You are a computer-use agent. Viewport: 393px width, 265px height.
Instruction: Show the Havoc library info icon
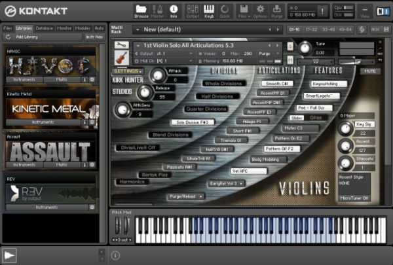(84, 80)
